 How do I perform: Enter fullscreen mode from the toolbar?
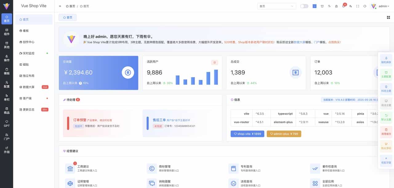point(358,6)
